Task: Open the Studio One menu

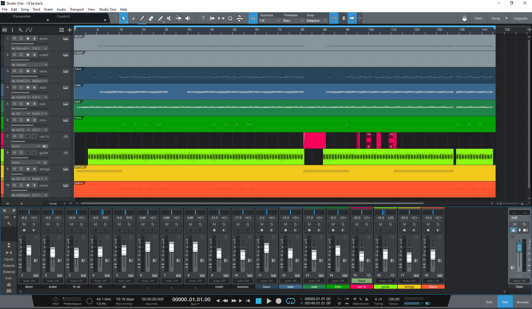Action: [107, 9]
